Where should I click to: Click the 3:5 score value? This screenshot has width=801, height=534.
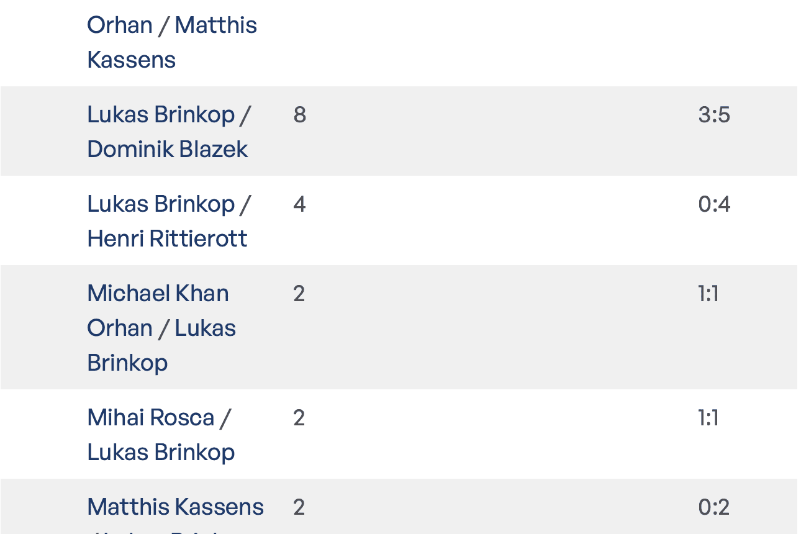[x=714, y=115]
